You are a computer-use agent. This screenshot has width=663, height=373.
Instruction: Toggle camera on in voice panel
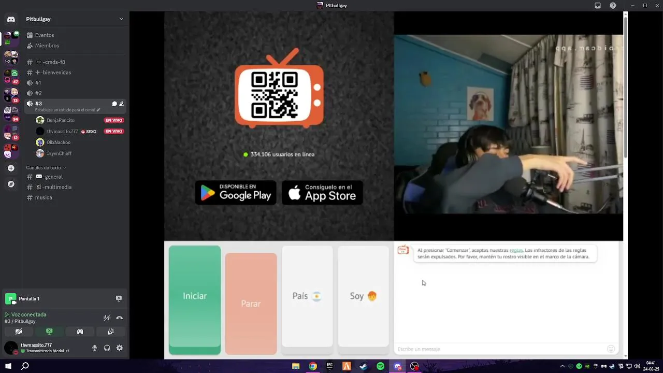click(19, 332)
